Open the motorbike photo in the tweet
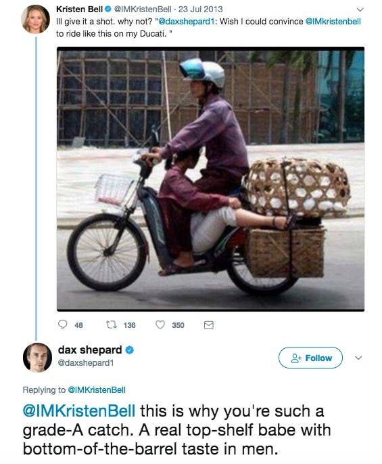The image size is (382, 464). pyautogui.click(x=210, y=179)
